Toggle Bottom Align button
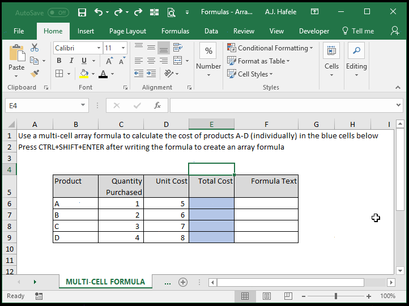 tap(164, 48)
